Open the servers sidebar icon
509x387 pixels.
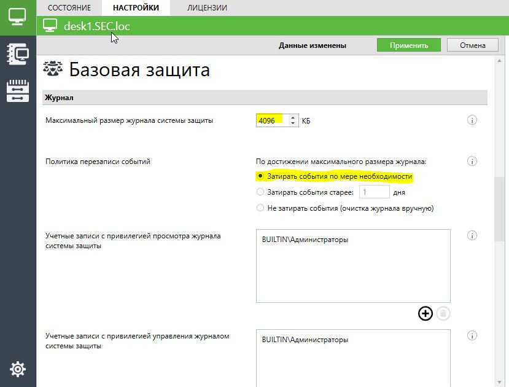point(18,91)
